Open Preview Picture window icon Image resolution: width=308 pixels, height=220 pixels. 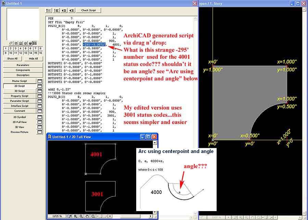tap(40, 132)
